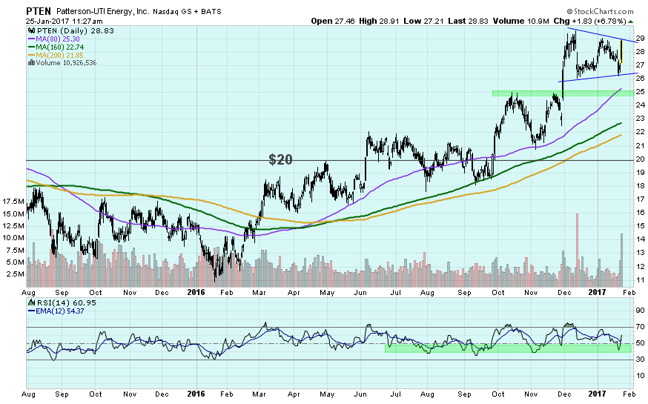Click the tallest December volume spike bar

coord(578,250)
